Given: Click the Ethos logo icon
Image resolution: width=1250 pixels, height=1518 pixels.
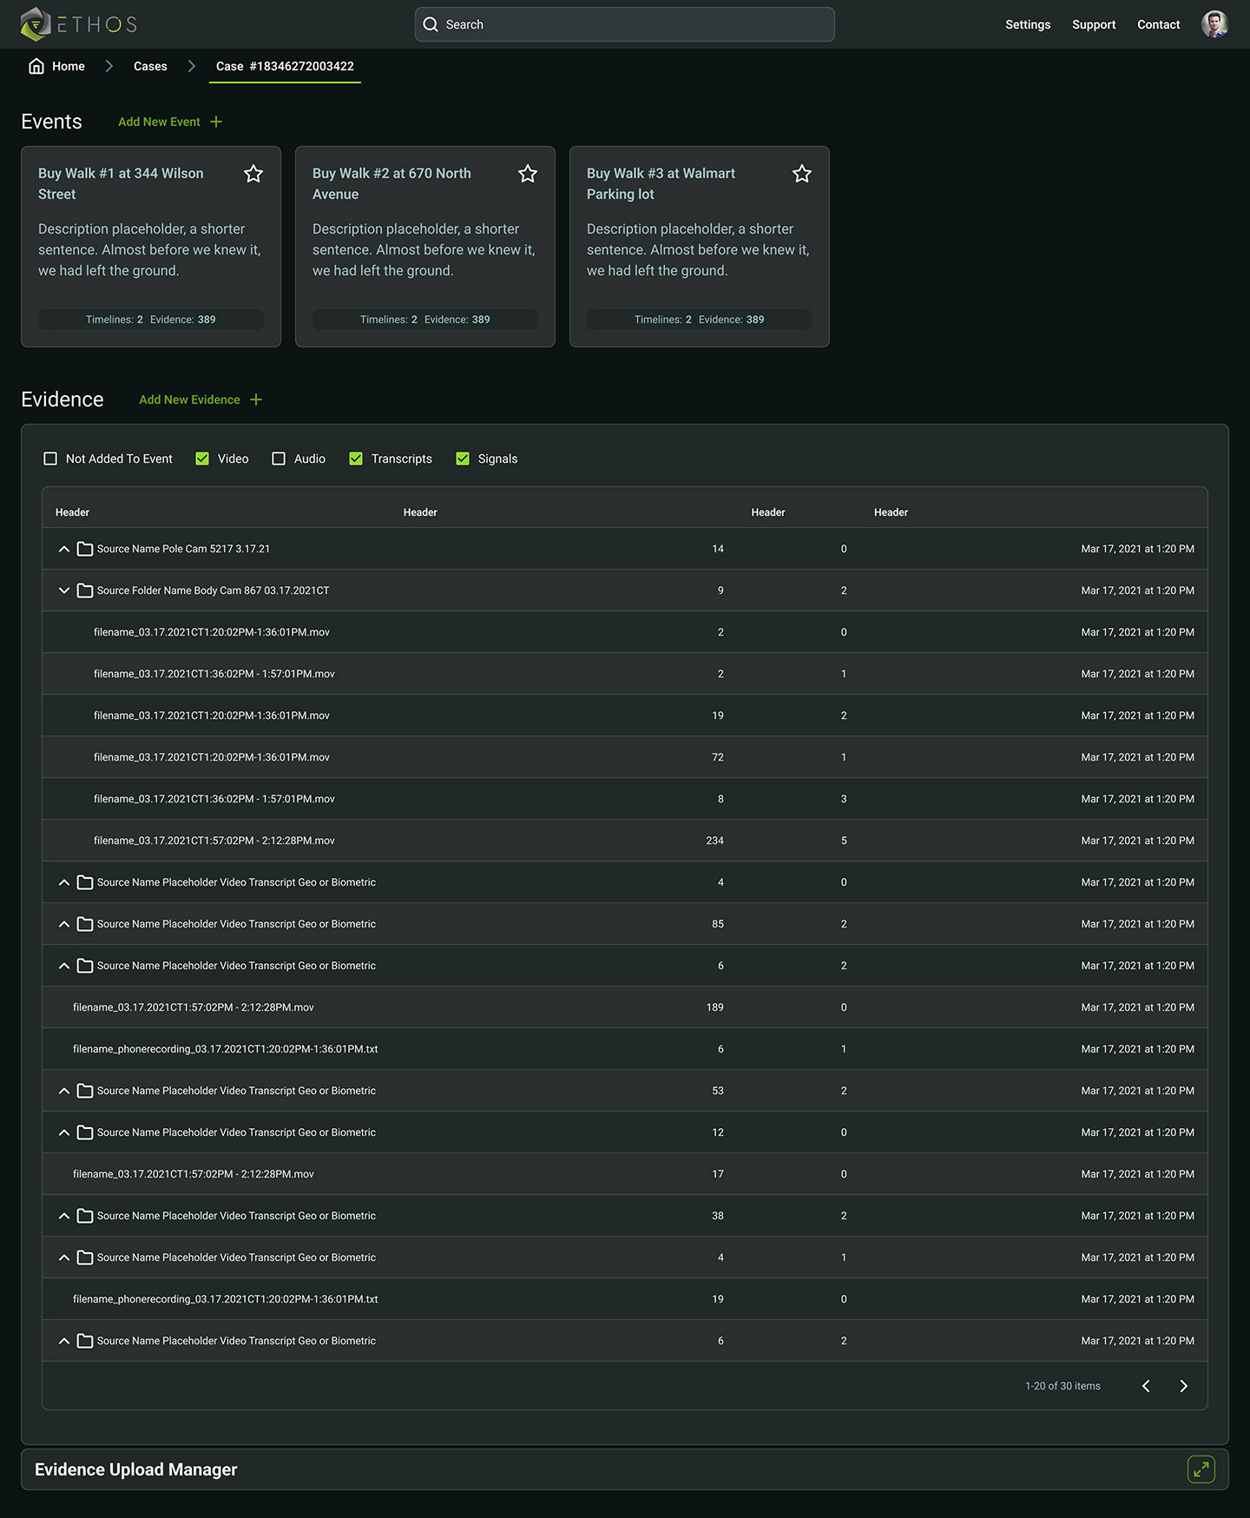Looking at the screenshot, I should (x=36, y=24).
